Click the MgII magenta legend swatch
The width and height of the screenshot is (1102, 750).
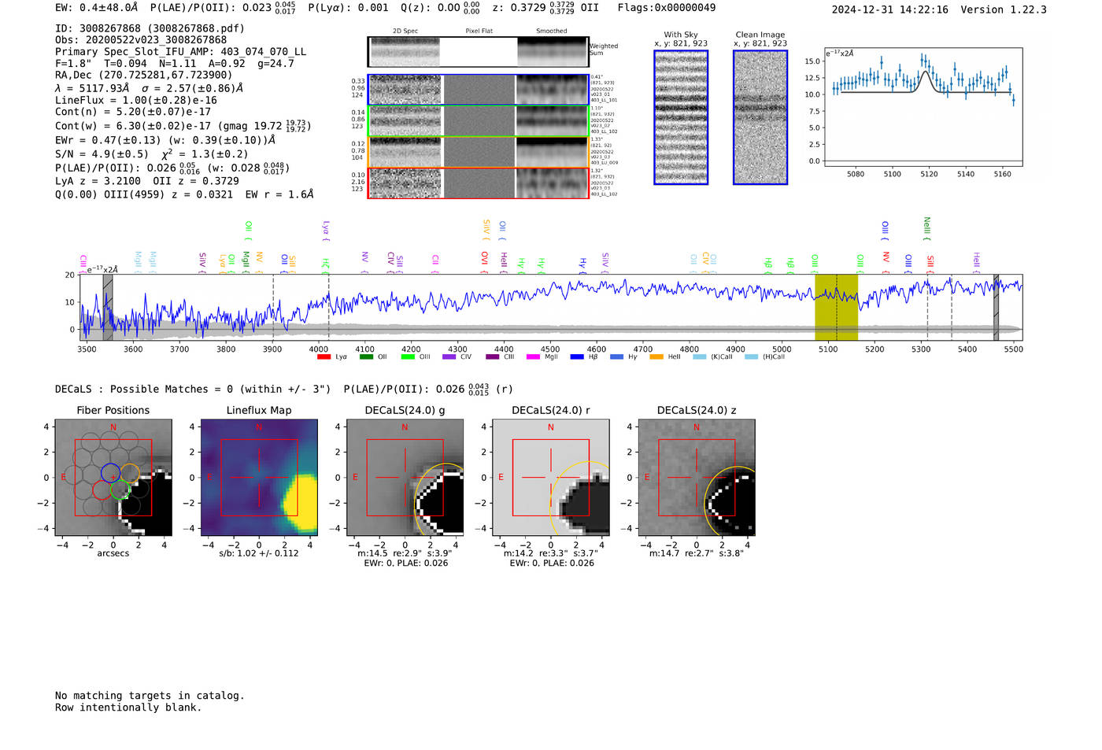tap(534, 357)
